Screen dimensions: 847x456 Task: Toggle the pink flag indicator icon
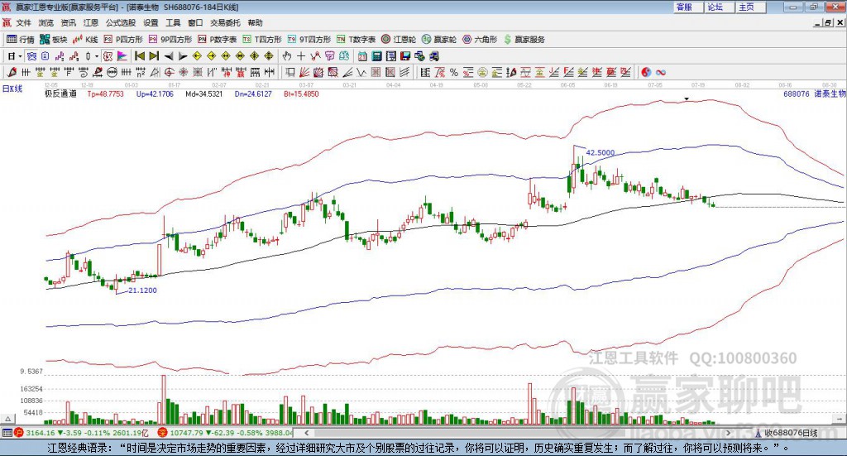coord(122,56)
